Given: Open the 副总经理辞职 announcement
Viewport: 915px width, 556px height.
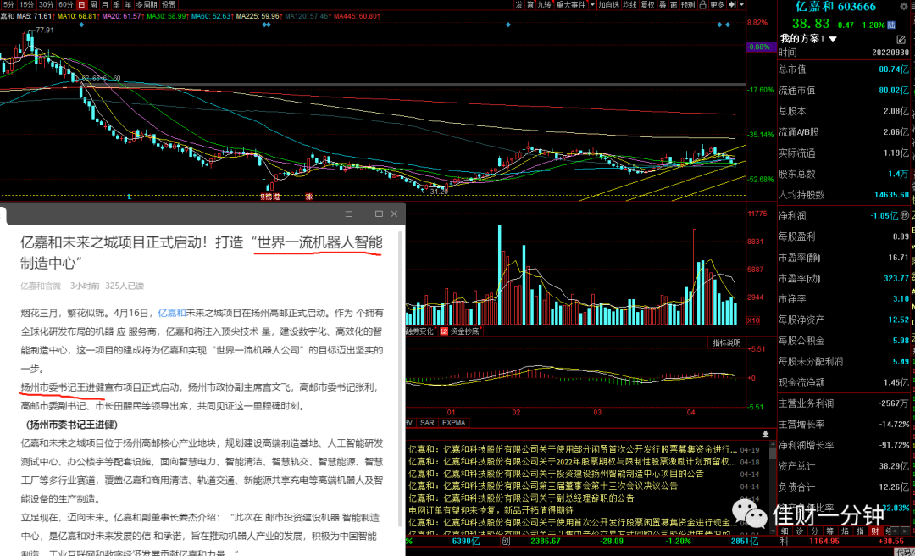Looking at the screenshot, I should [x=521, y=498].
